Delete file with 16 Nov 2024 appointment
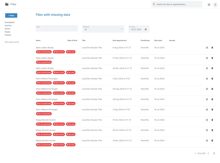The image size is (220, 163). 212,141
